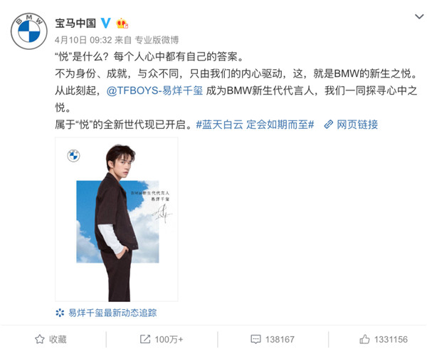This screenshot has width=427, height=349.
Task: Expand the post options chevron menu
Action: [419, 16]
